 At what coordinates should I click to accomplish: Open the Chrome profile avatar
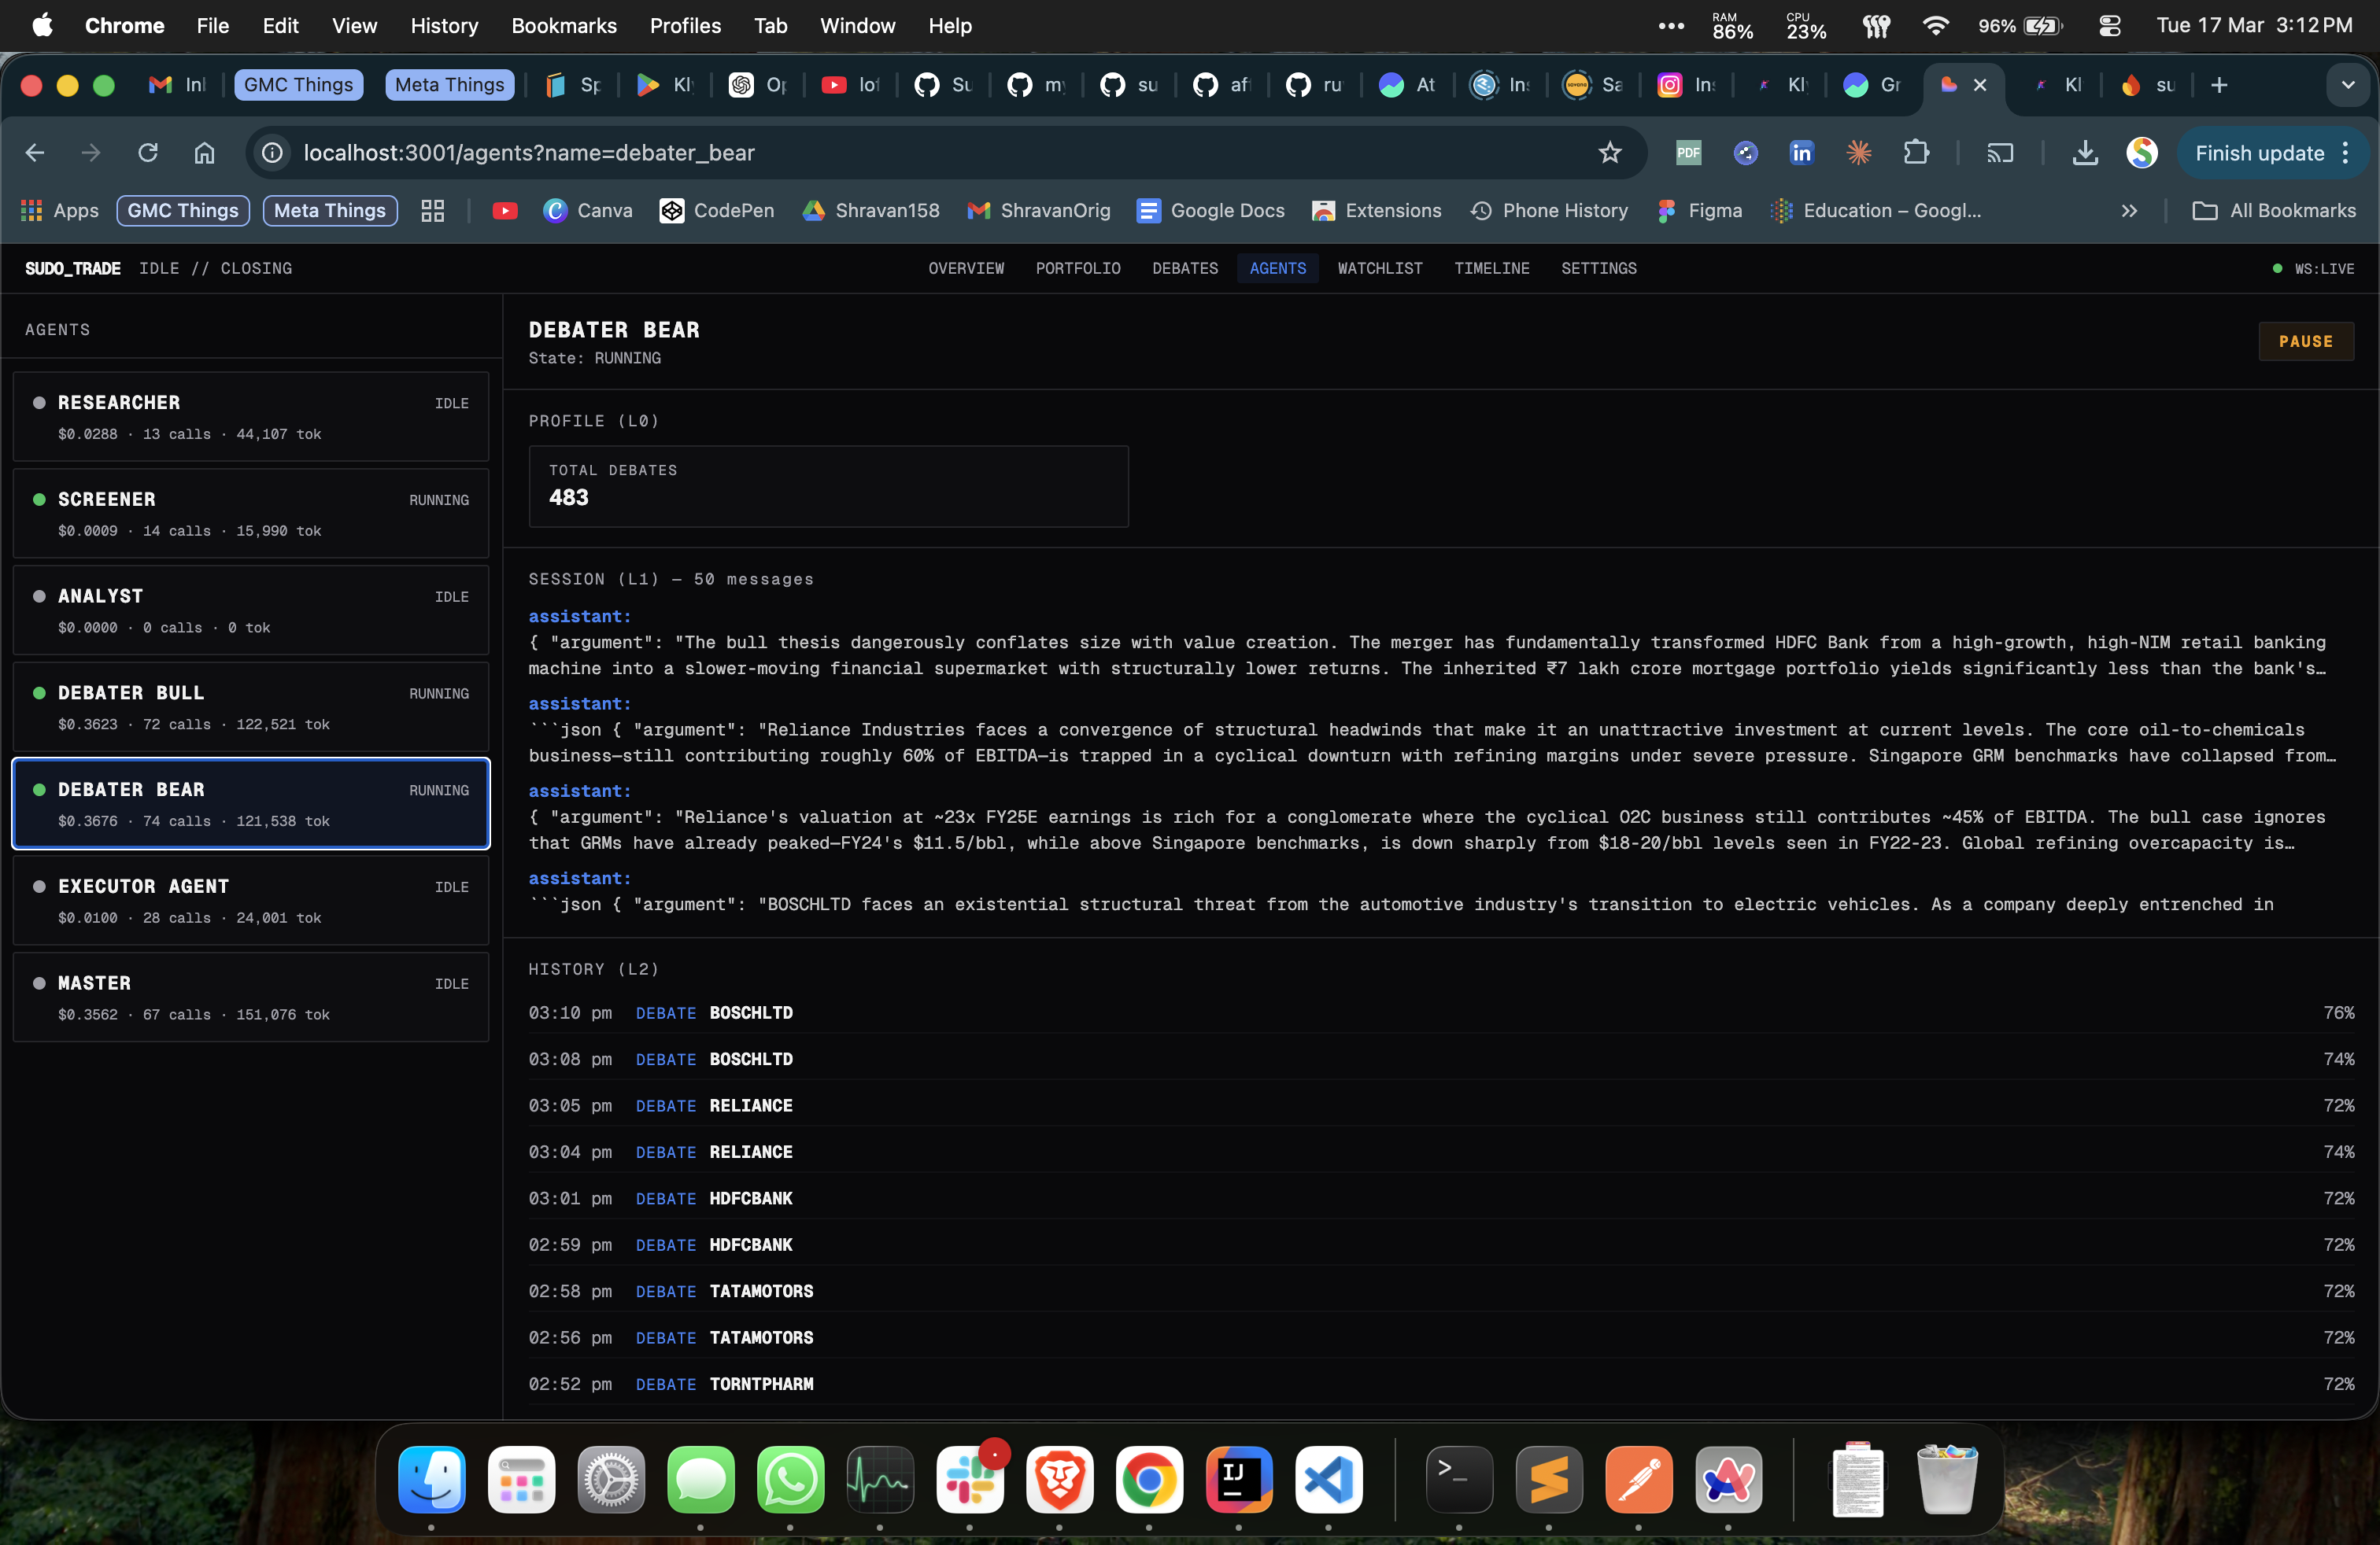click(2141, 153)
